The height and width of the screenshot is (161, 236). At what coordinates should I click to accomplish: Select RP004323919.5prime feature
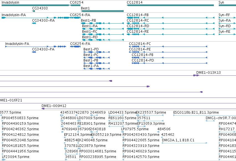[x=123, y=149]
